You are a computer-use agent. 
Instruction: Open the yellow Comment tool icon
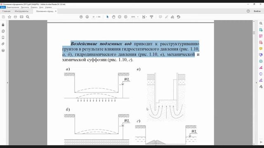coord(261,49)
